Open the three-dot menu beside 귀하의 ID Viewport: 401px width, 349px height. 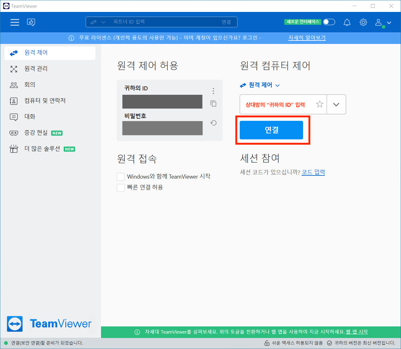coord(213,91)
